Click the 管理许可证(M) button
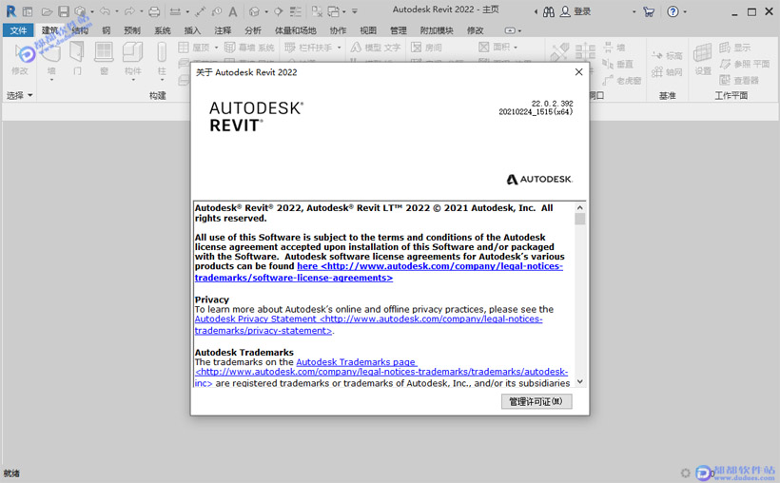This screenshot has height=483, width=780. coord(536,401)
